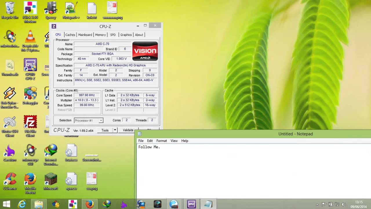The height and width of the screenshot is (209, 371).
Task: Open the Speccy desktop icon
Action: point(51,11)
